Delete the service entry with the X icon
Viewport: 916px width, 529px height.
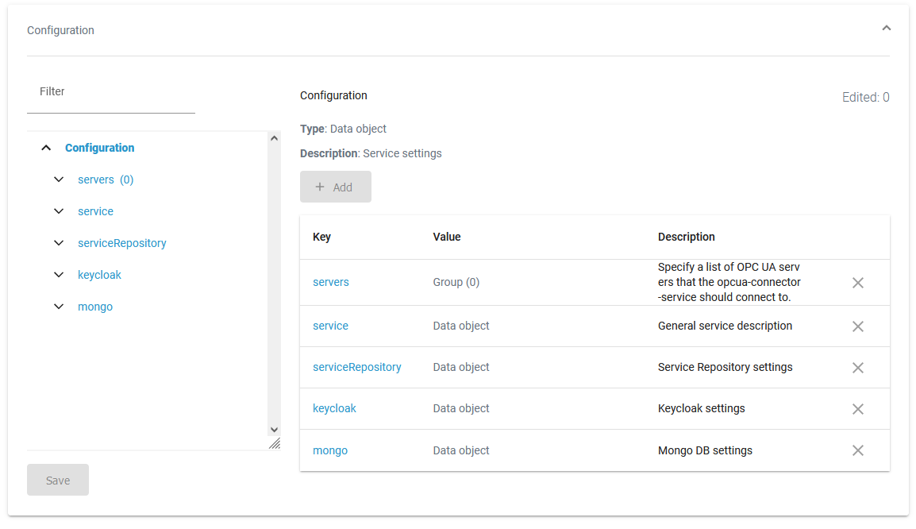point(858,326)
